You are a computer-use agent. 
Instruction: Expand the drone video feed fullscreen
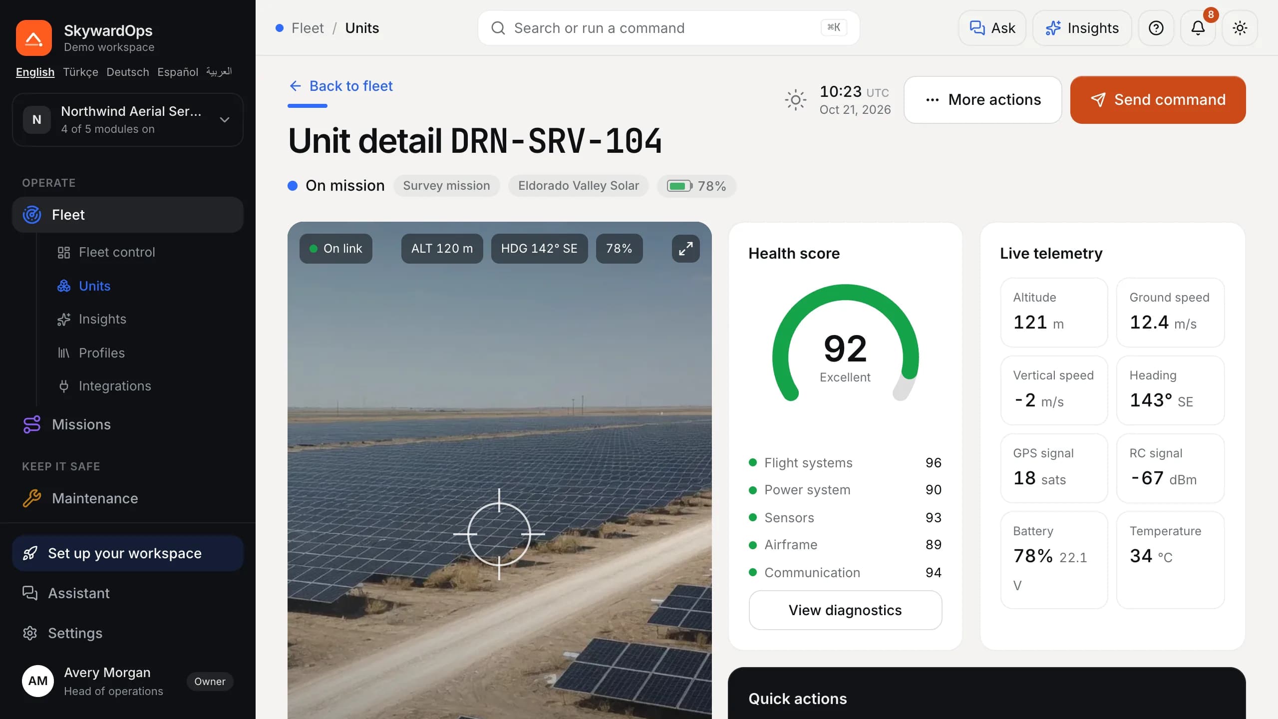click(x=686, y=248)
